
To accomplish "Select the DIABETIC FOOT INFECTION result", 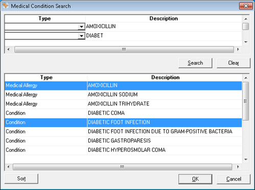I will [123, 123].
